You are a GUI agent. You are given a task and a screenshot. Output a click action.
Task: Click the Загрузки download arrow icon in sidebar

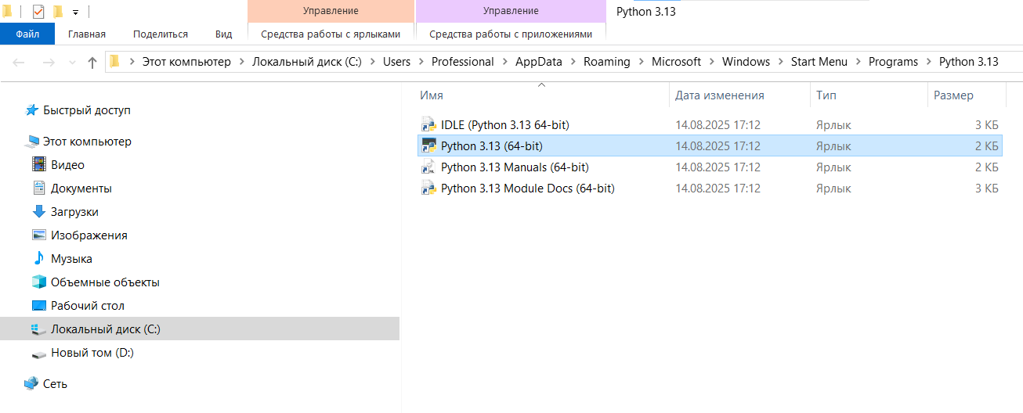coord(39,211)
